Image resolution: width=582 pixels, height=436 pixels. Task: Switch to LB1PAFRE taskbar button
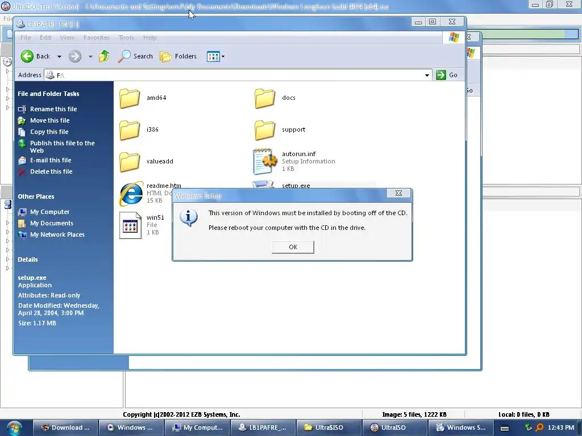click(x=263, y=427)
